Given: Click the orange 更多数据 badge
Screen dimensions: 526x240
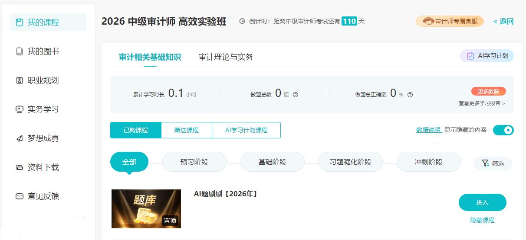Looking at the screenshot, I should [489, 91].
